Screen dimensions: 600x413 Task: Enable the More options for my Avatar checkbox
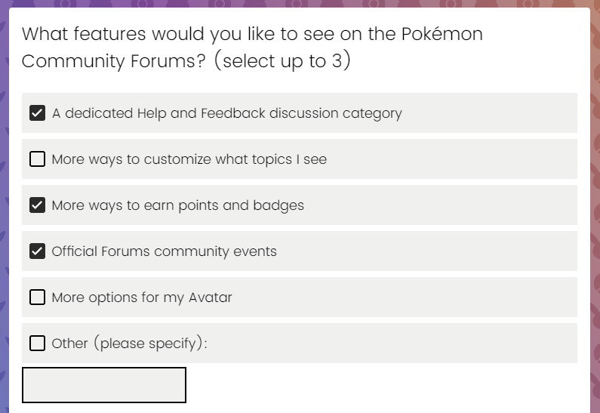point(37,297)
